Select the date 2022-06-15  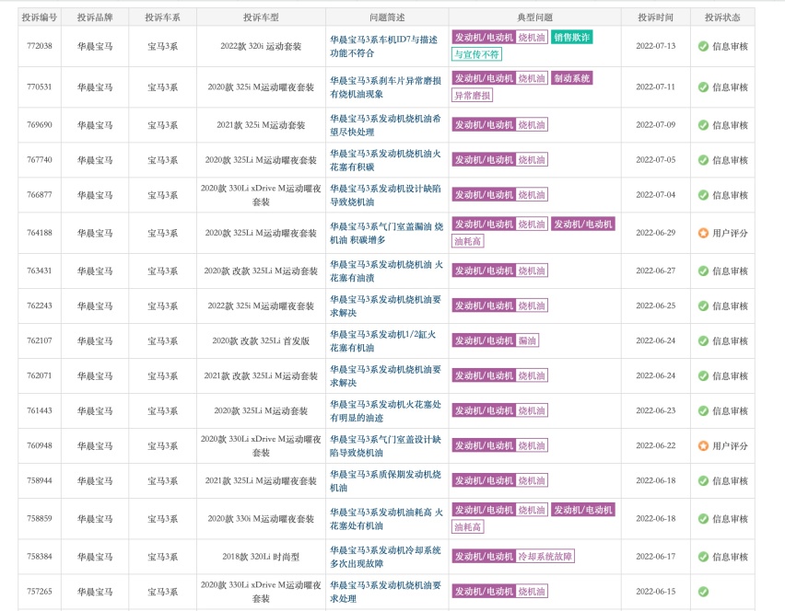point(656,592)
